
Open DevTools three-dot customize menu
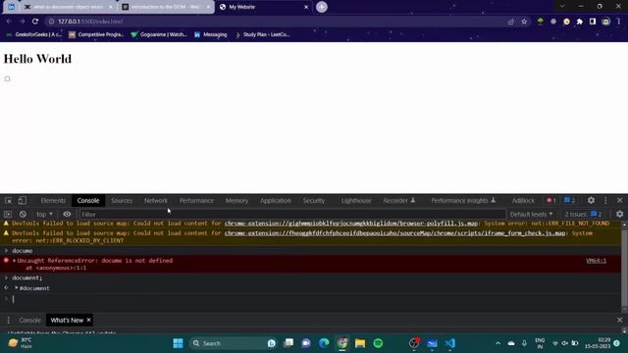pyautogui.click(x=605, y=200)
